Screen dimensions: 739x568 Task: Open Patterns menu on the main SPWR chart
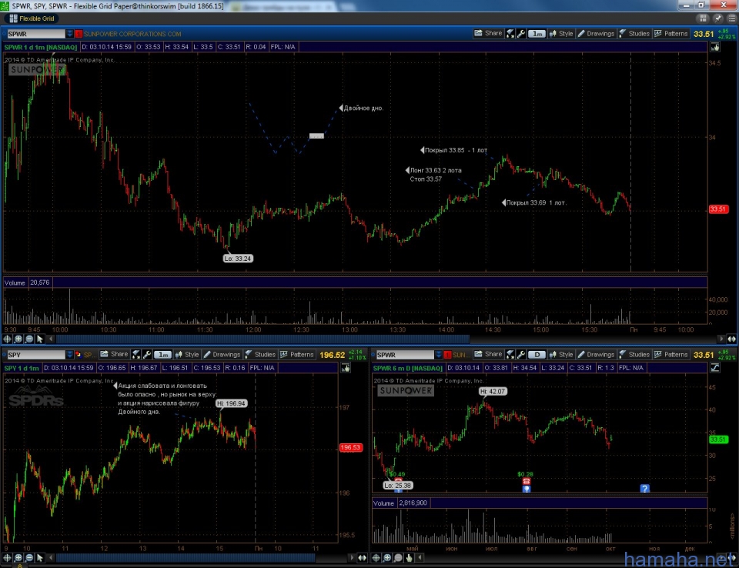pyautogui.click(x=671, y=33)
